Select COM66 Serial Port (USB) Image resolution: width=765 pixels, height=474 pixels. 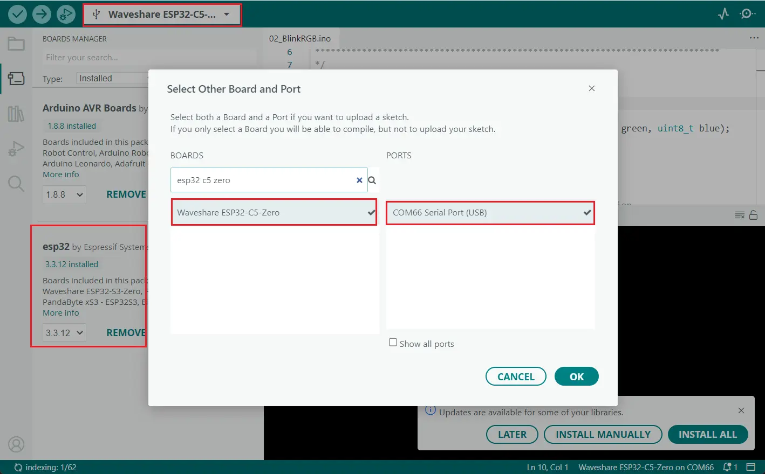click(490, 213)
